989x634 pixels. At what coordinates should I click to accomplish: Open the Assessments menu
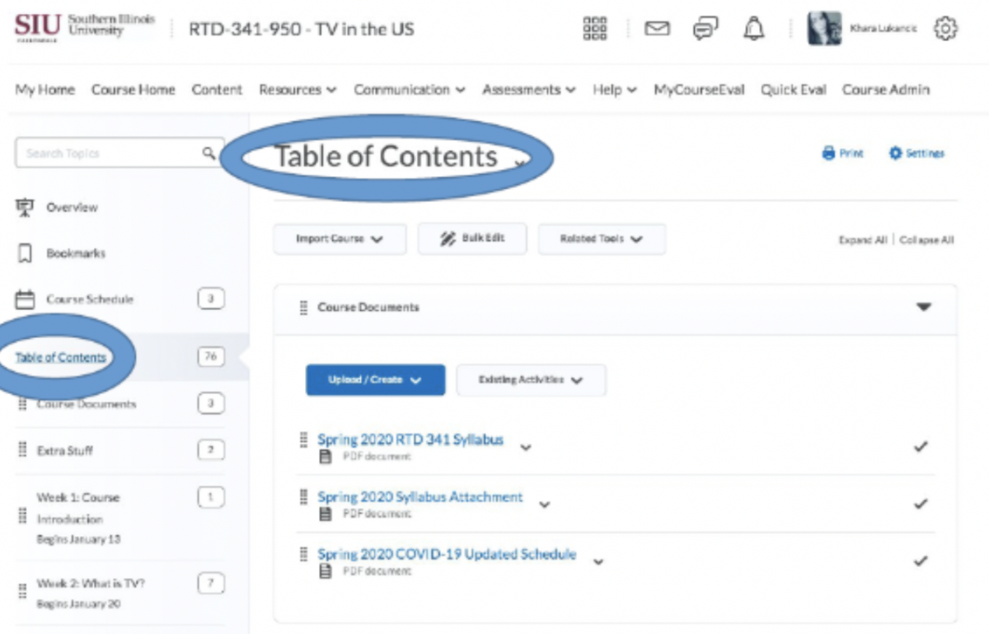tap(527, 89)
